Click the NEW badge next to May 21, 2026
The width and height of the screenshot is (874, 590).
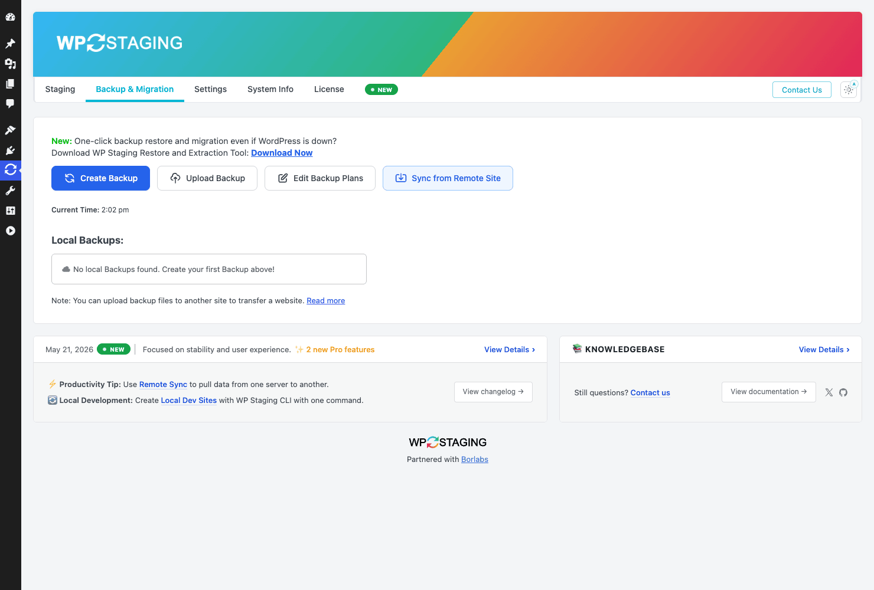coord(113,349)
